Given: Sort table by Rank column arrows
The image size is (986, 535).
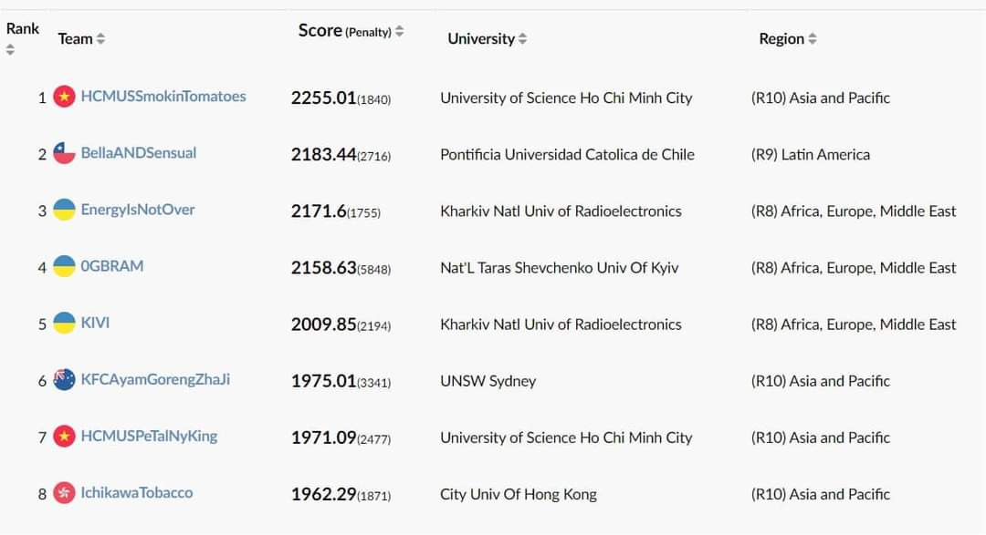Looking at the screenshot, I should [10, 49].
